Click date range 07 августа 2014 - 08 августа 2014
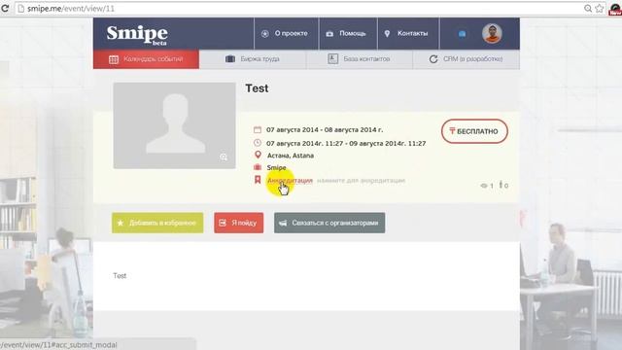This screenshot has height=350, width=622. click(325, 129)
